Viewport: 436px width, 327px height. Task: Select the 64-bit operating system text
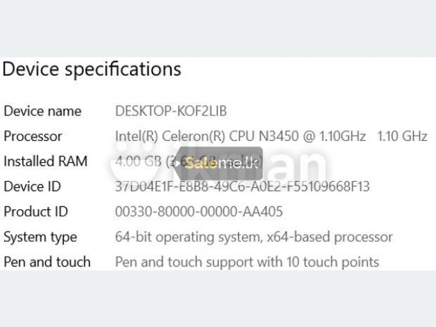pos(189,237)
